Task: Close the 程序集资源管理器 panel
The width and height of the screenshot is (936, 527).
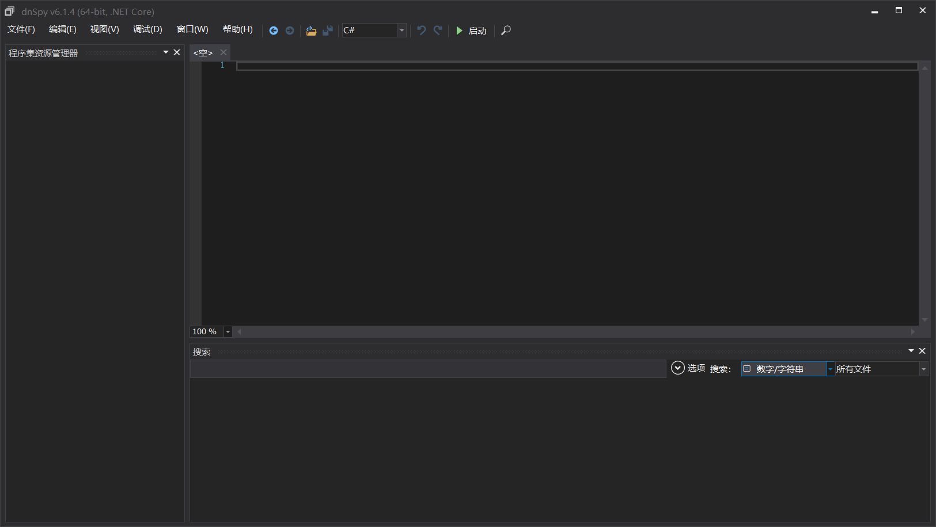Action: (177, 52)
